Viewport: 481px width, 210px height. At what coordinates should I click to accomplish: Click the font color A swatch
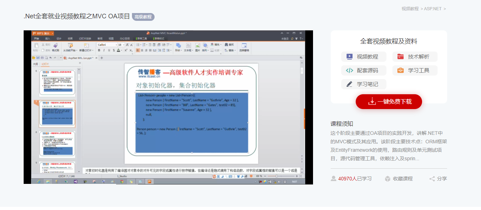(x=118, y=50)
